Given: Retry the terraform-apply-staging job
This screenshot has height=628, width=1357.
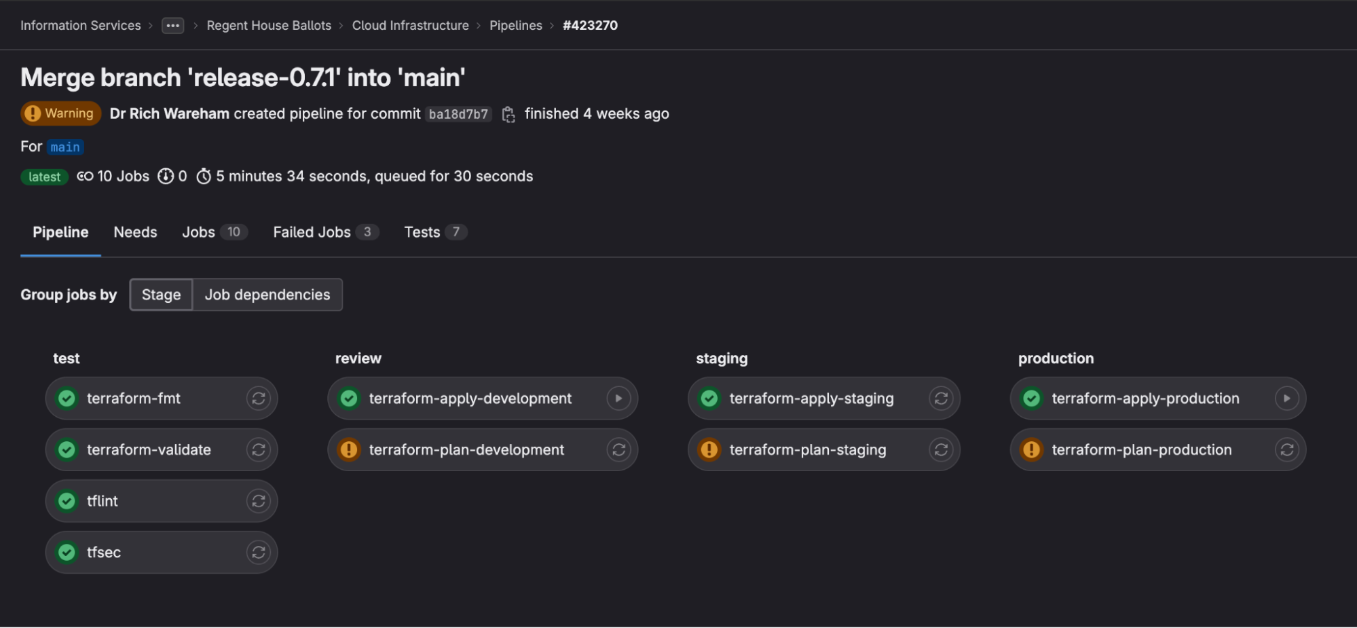Looking at the screenshot, I should pyautogui.click(x=940, y=399).
